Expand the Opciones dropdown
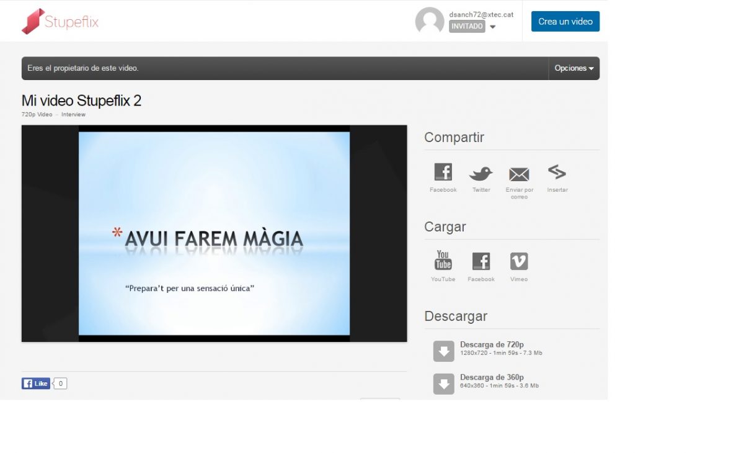The width and height of the screenshot is (744, 453). (573, 68)
